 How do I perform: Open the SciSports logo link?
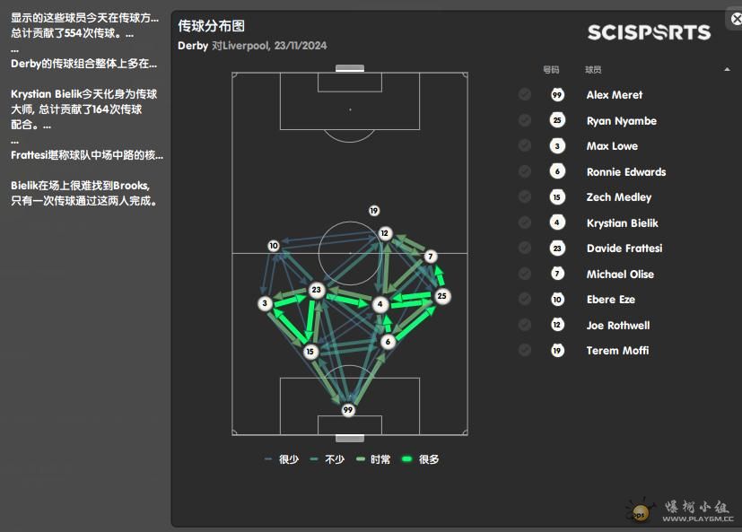[649, 32]
